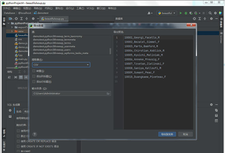Viewport: 225px width, 153px height.
Task: Click copy icon at SQL generator right side
Action: tap(216, 110)
